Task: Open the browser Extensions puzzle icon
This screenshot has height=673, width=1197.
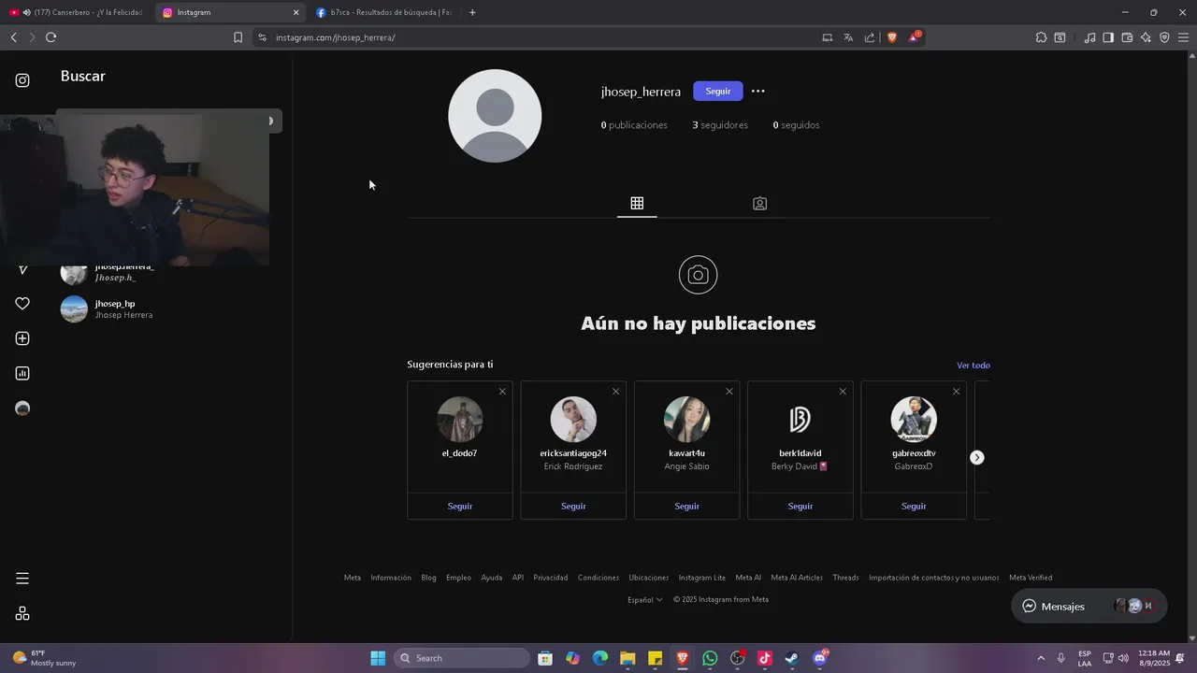Action: pos(1041,37)
